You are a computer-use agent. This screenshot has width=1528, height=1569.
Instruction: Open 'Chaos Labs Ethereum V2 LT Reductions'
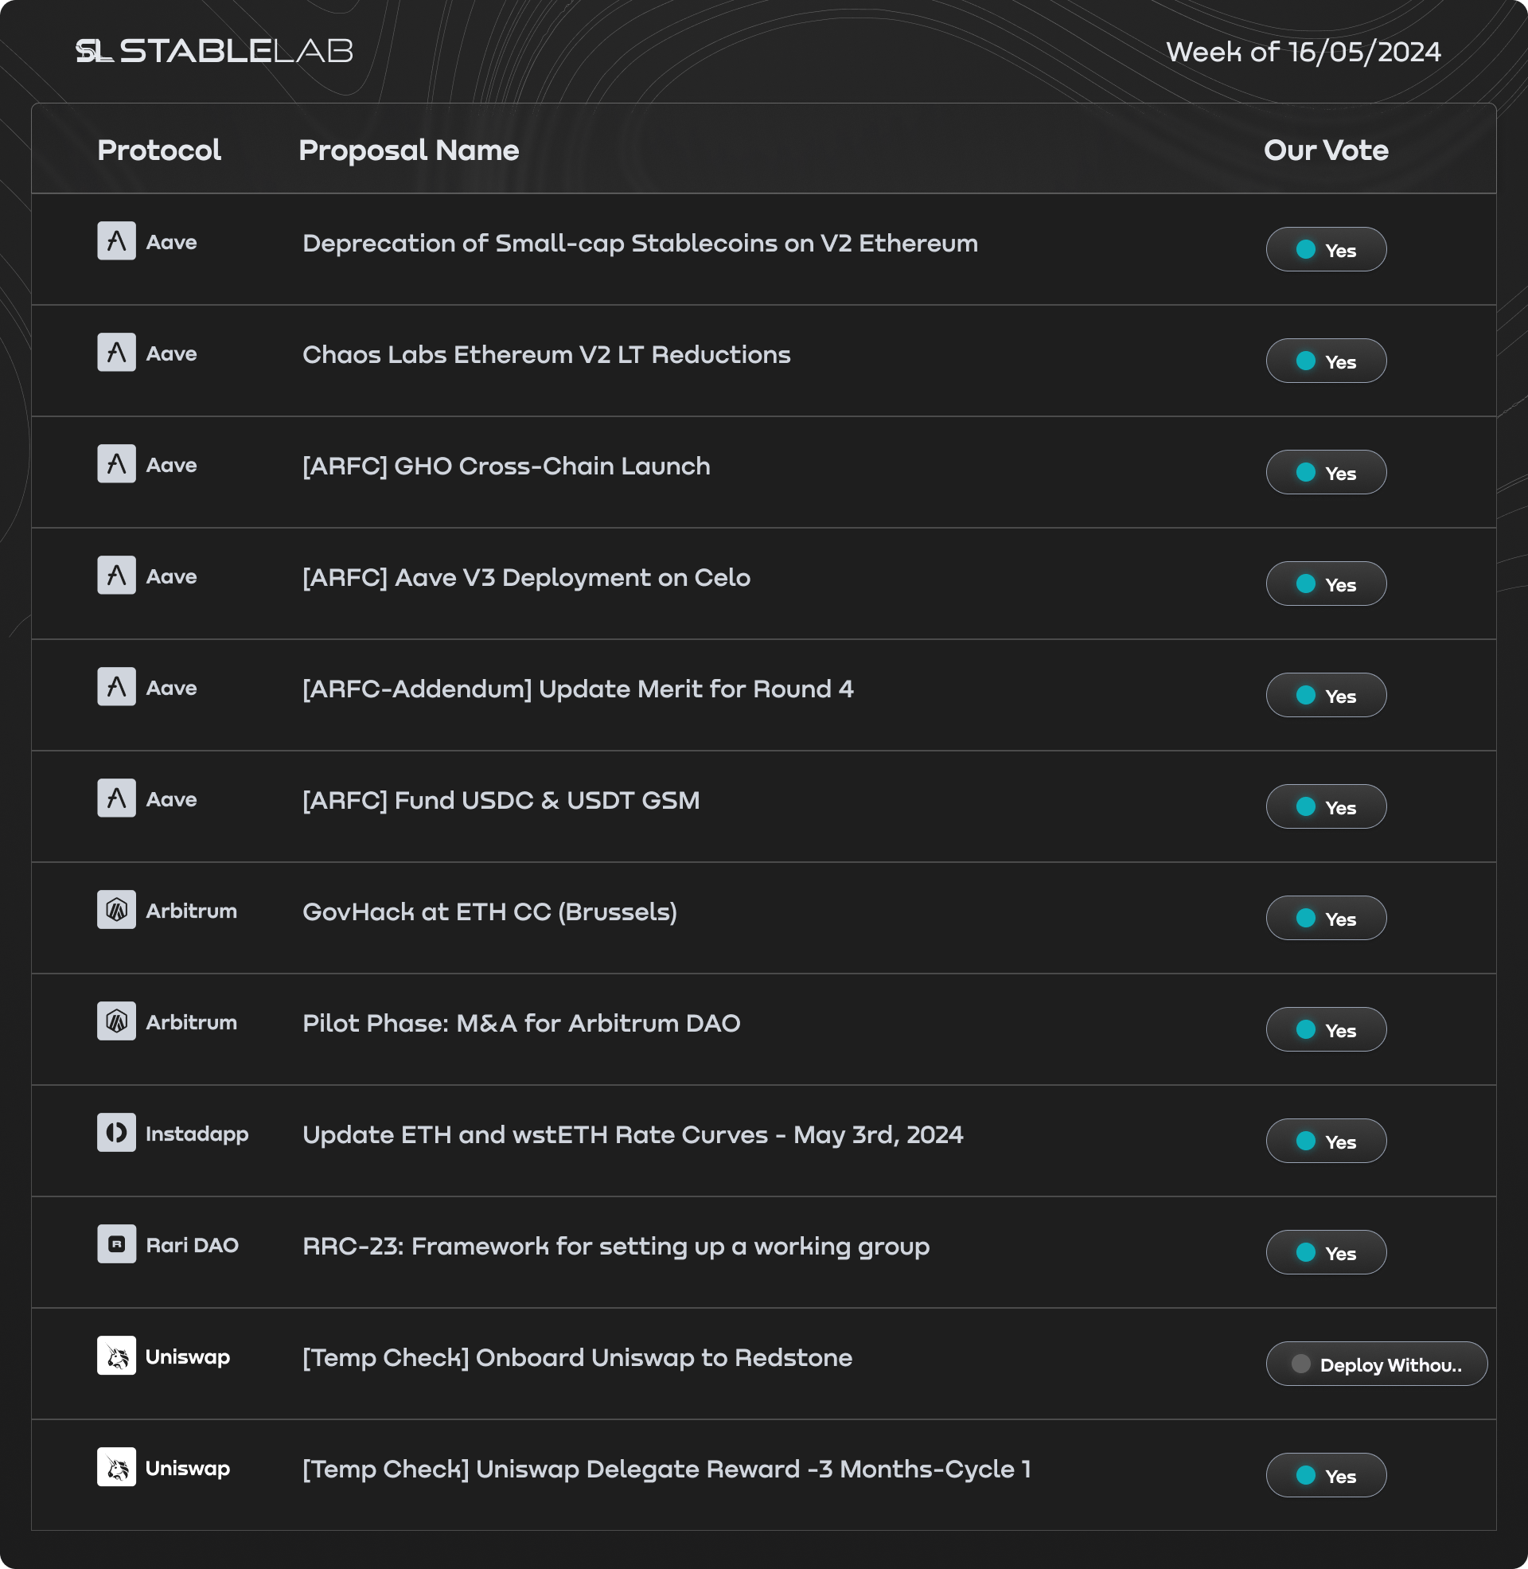click(547, 355)
